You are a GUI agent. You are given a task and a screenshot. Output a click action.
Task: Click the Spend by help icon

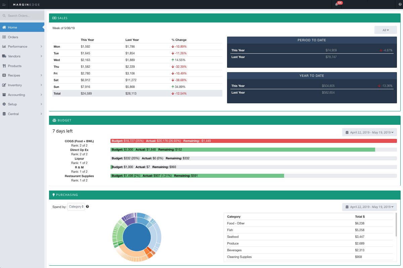click(87, 207)
